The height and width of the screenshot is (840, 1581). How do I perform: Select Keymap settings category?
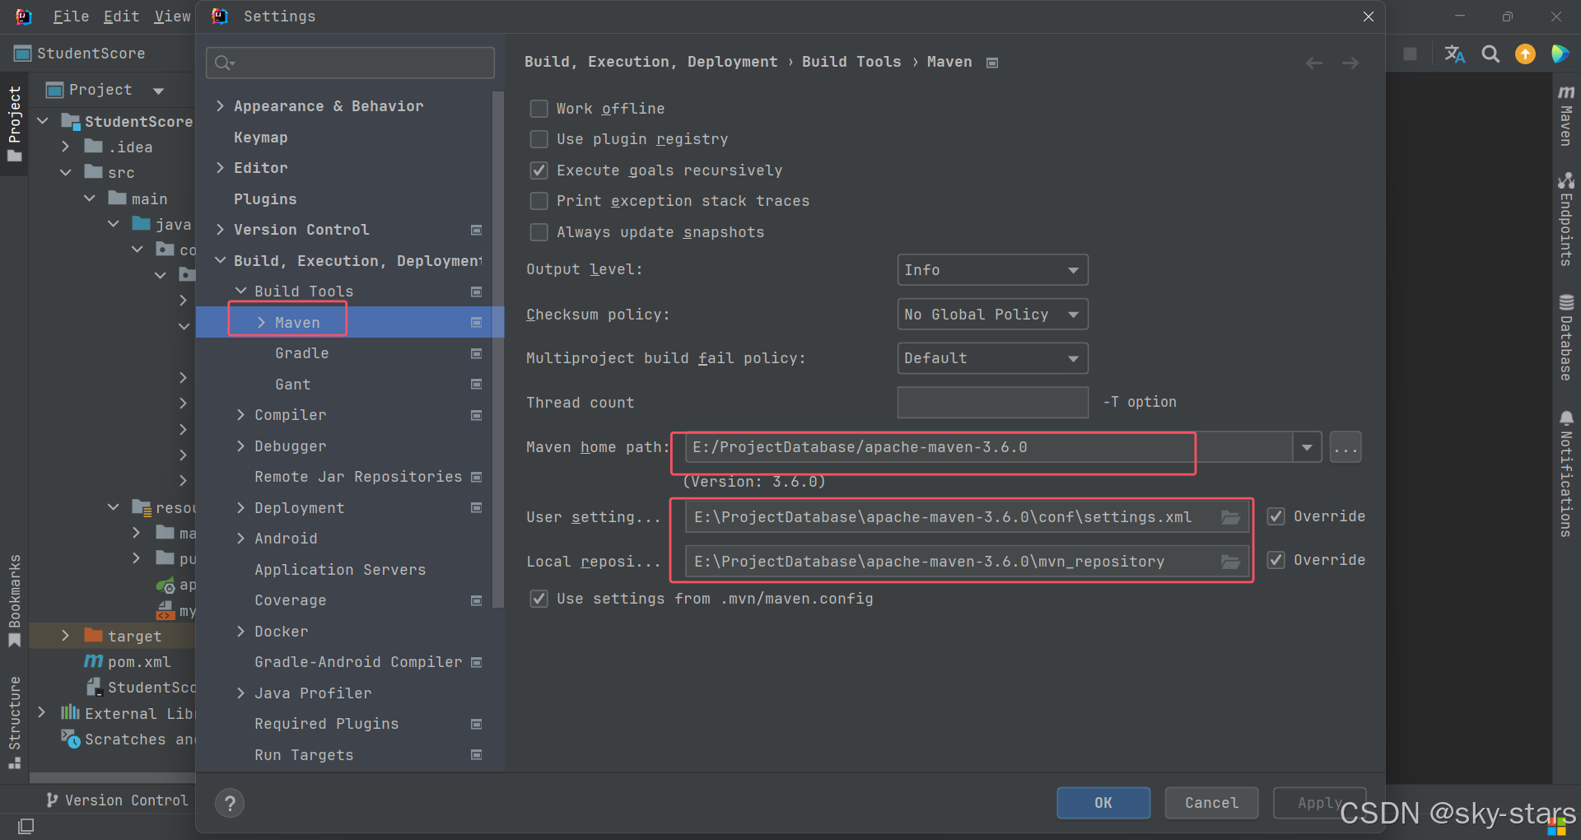coord(260,138)
